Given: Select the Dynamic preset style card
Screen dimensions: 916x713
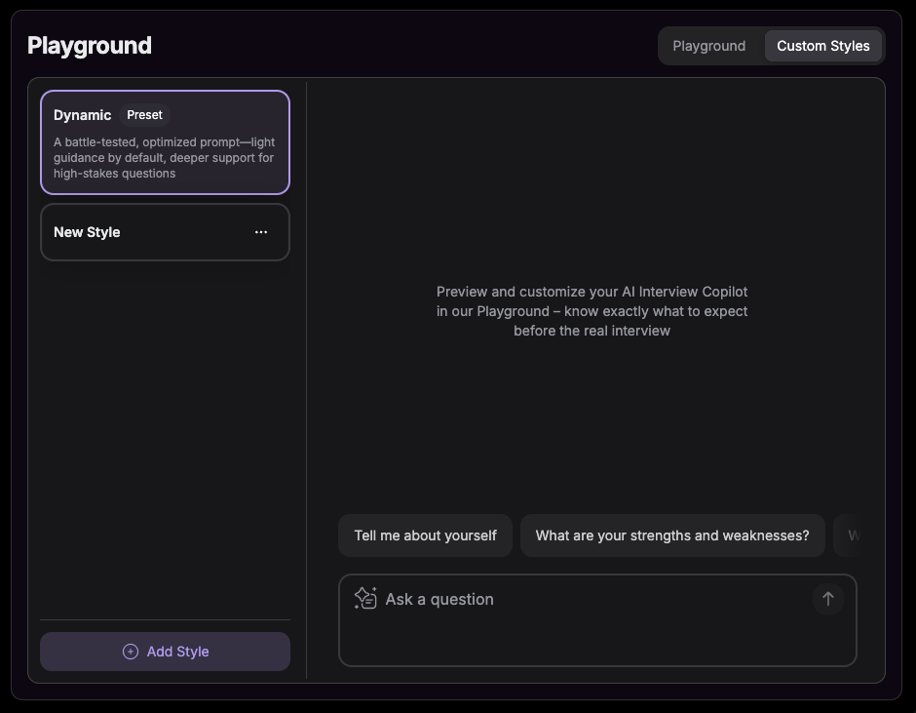Looking at the screenshot, I should point(165,141).
